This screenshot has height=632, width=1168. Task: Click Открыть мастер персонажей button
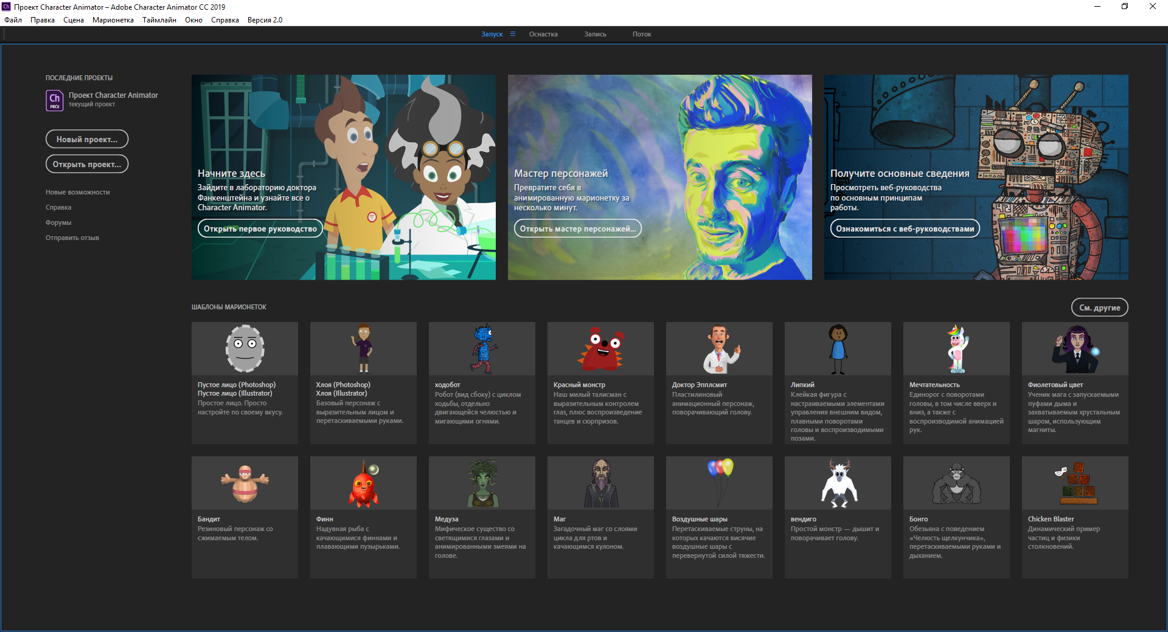(577, 228)
